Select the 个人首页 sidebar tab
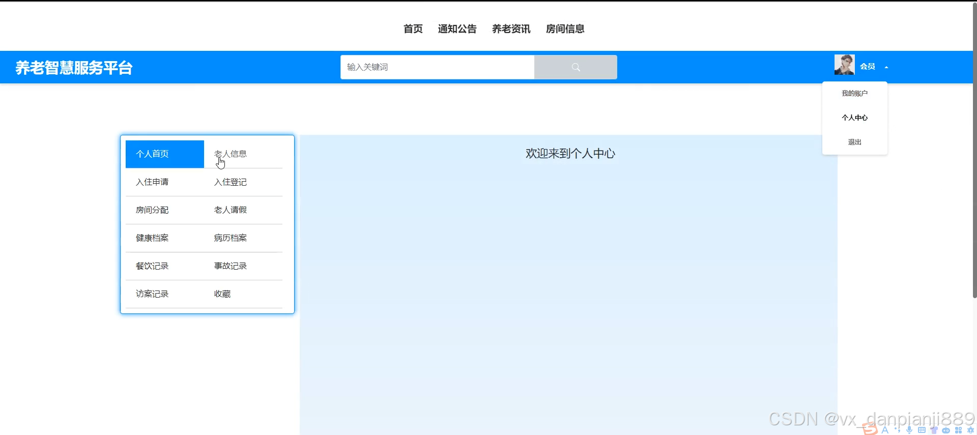 pos(165,154)
